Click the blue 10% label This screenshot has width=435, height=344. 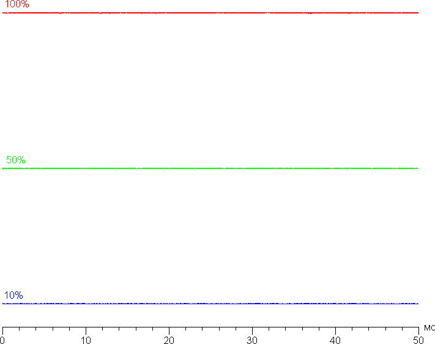13,295
